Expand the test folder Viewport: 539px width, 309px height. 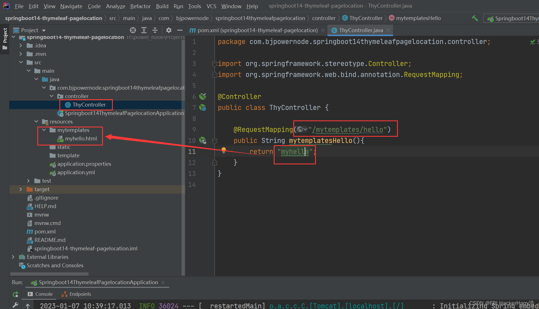point(28,181)
